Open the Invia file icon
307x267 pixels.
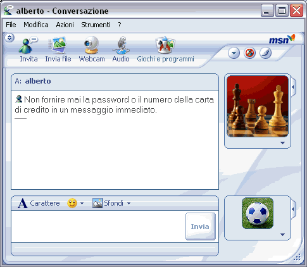[x=58, y=45]
